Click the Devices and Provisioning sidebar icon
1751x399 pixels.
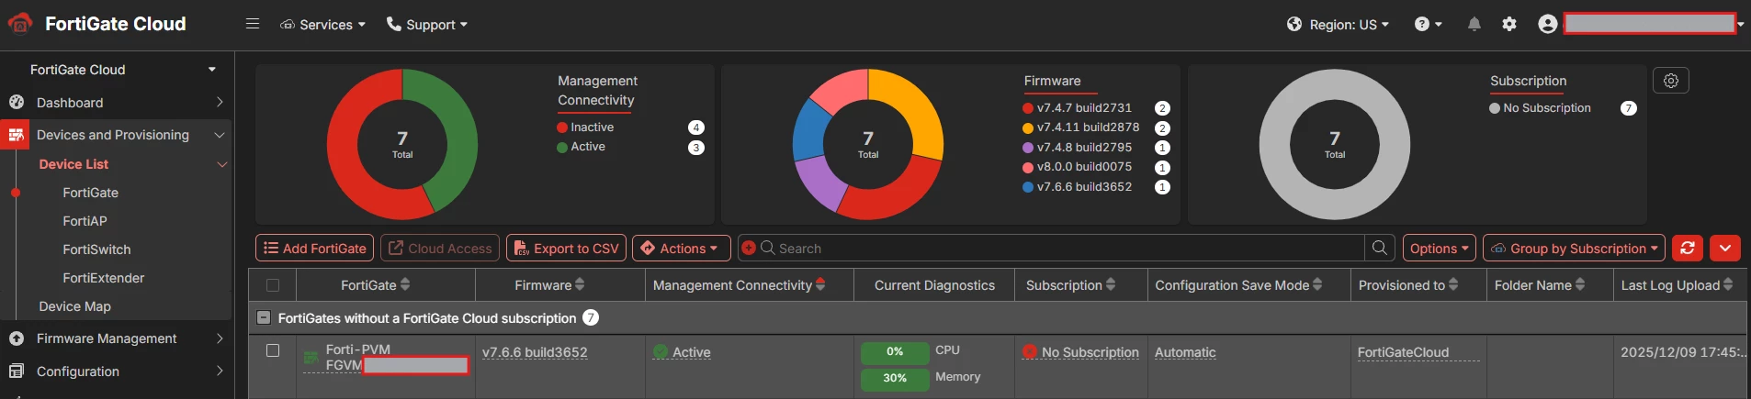tap(16, 135)
